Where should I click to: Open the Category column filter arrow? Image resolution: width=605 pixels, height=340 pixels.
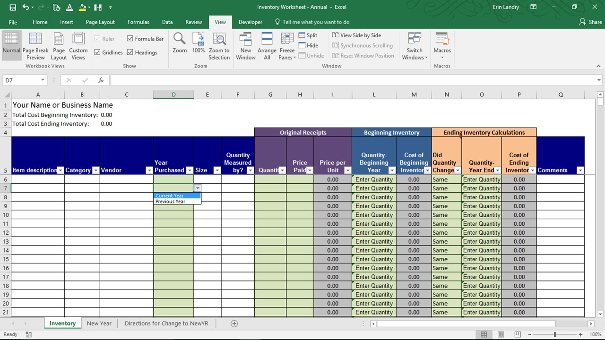[96, 170]
